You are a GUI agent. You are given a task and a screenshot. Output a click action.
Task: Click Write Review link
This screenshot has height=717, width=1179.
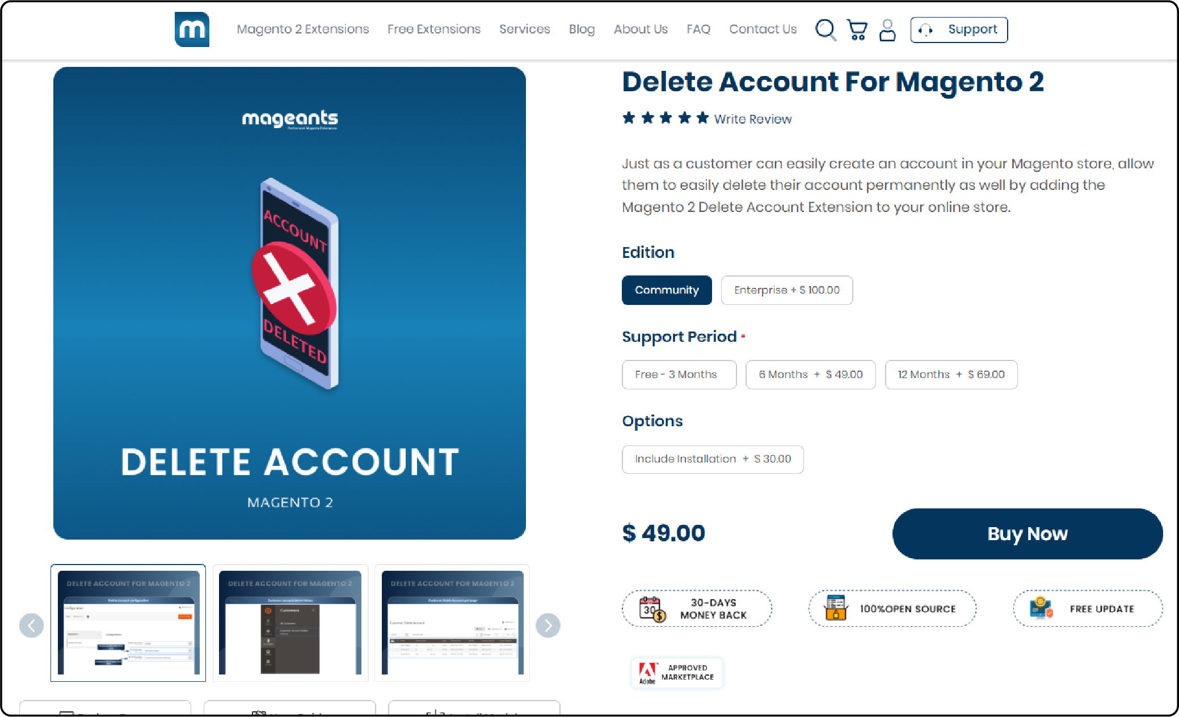pos(752,118)
